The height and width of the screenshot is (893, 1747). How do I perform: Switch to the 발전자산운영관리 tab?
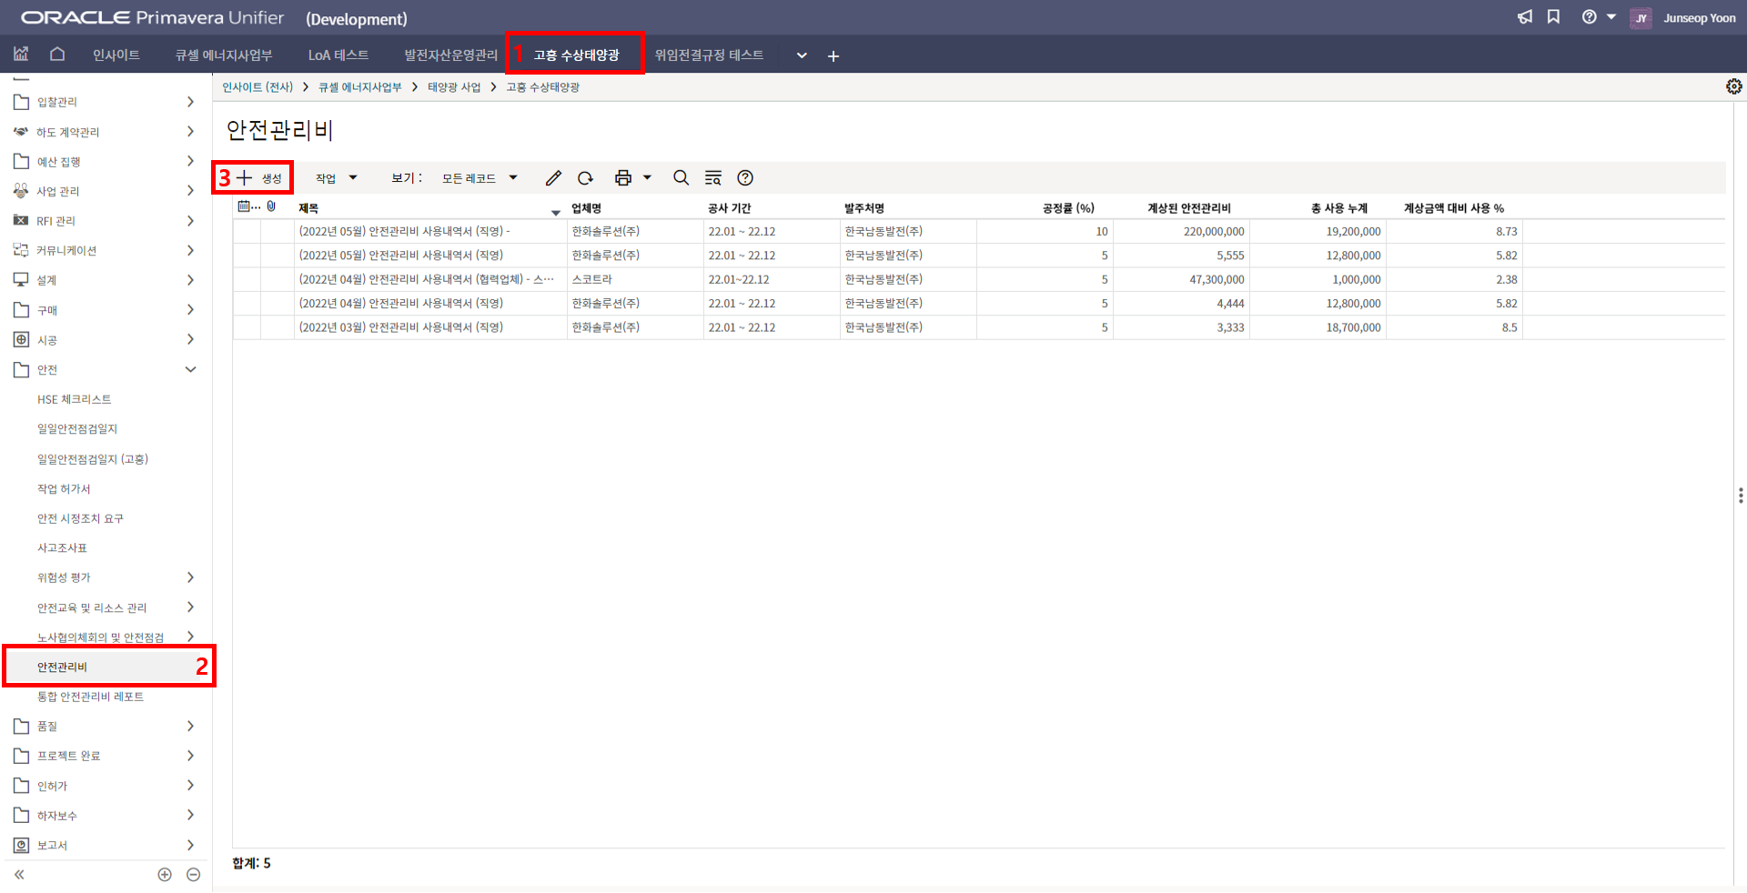(x=450, y=55)
